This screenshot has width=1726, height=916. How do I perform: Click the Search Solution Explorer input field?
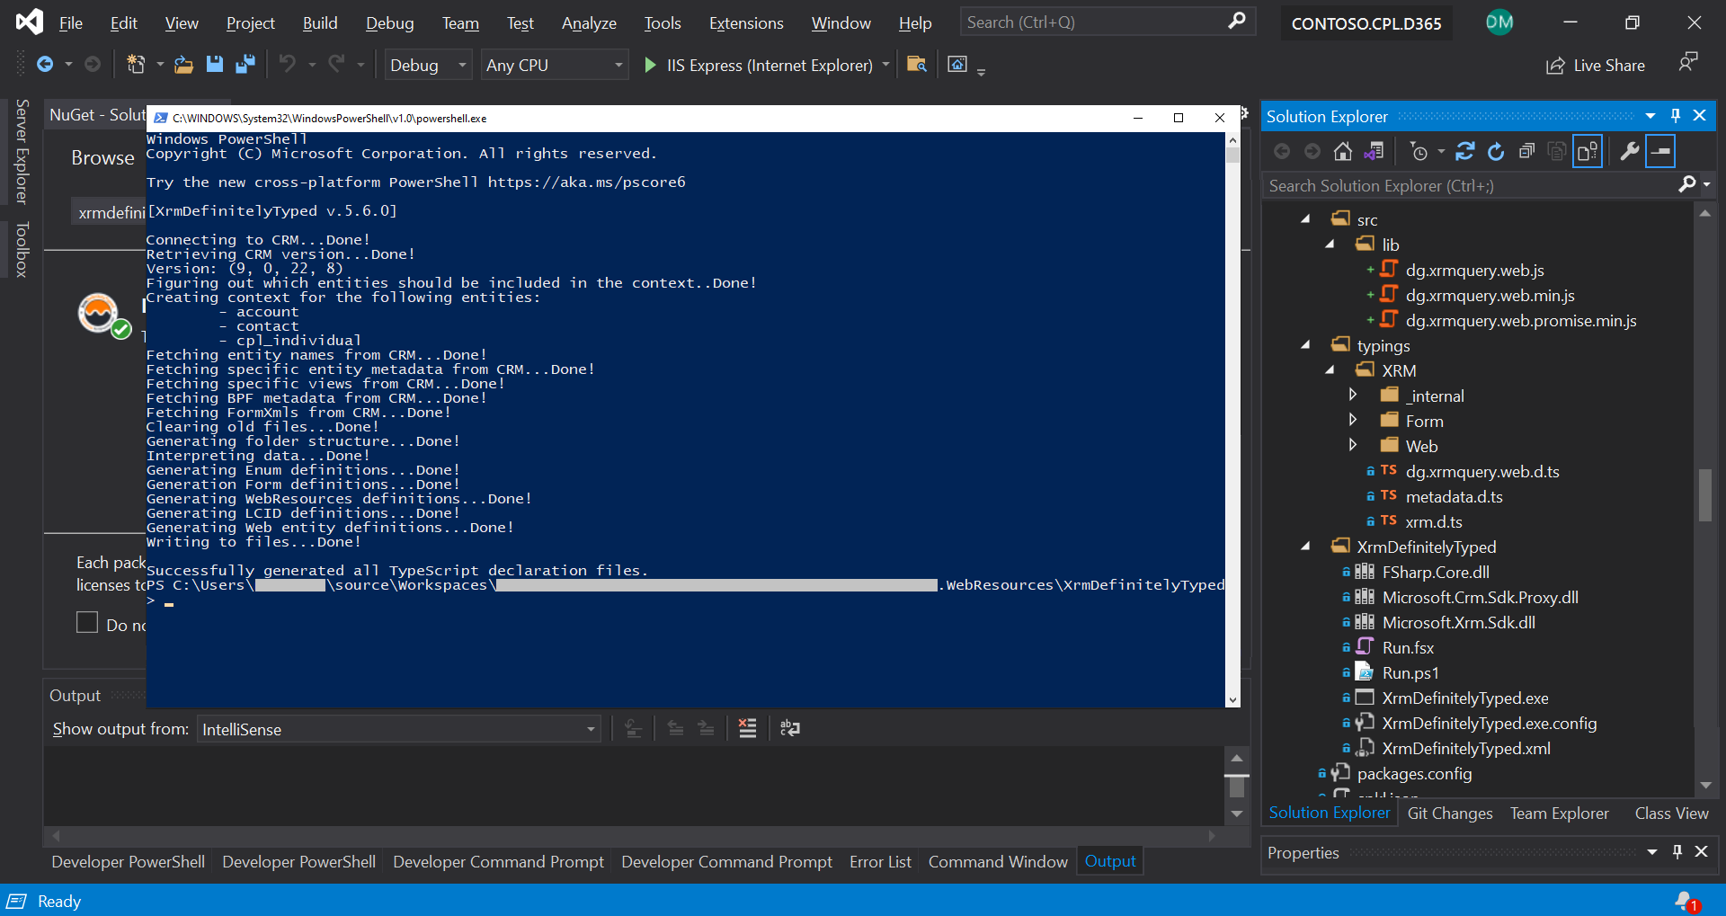click(1467, 186)
